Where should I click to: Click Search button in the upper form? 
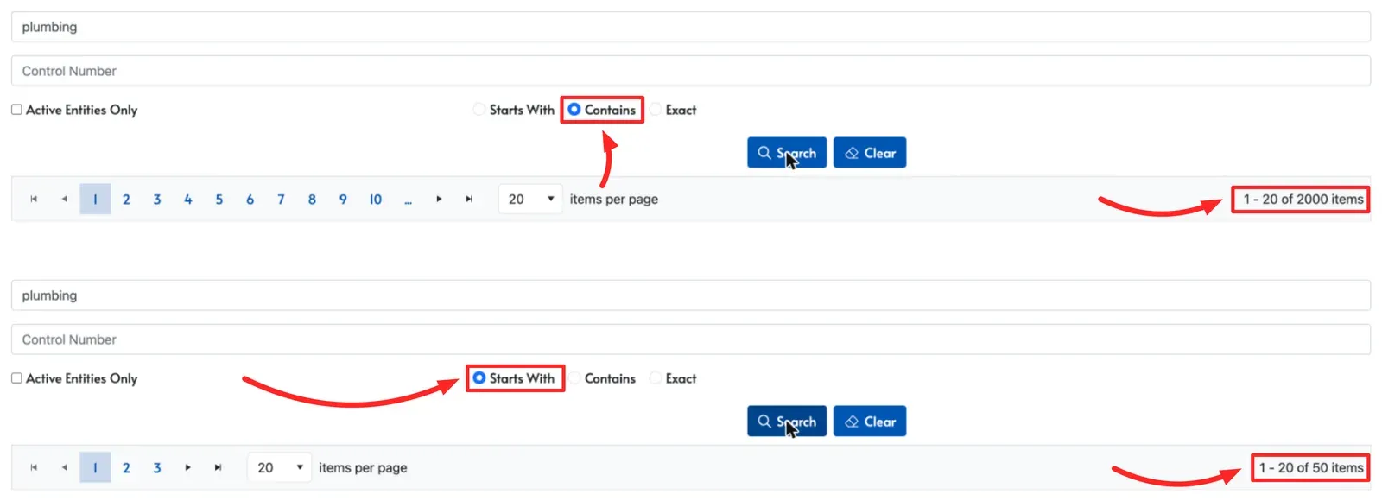[x=787, y=153]
